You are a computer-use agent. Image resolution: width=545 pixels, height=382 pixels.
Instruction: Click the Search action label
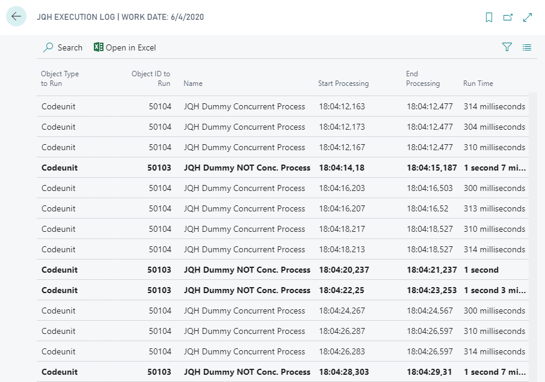[70, 47]
